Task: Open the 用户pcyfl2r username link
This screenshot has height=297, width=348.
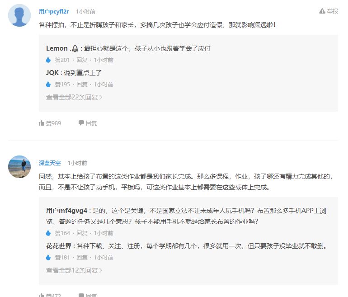Action: point(54,11)
